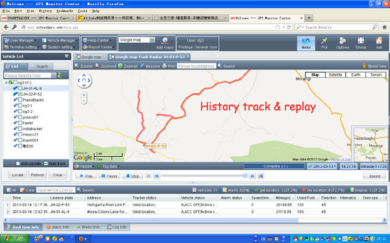Activate the Measure tool
Image resolution: width=390 pixels, height=243 pixels.
pyautogui.click(x=150, y=66)
